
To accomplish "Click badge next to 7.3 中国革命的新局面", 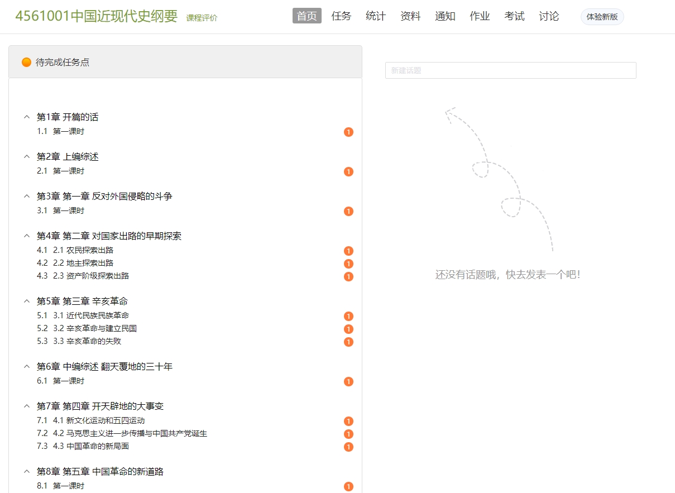I will [348, 447].
